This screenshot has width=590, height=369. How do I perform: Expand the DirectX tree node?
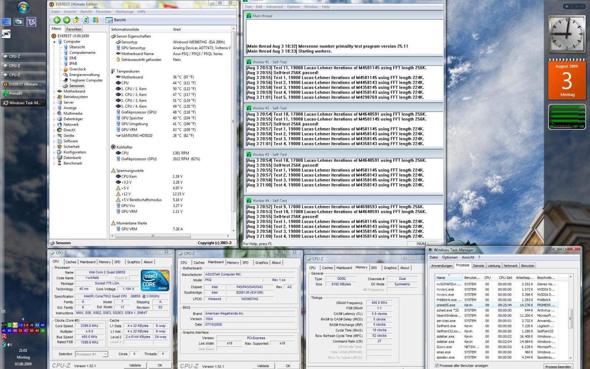pos(55,130)
